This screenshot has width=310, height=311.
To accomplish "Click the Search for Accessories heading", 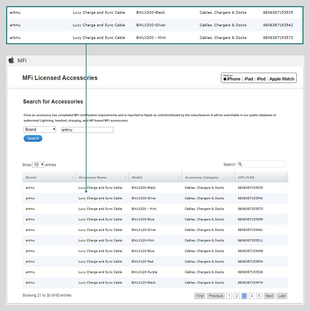I will click(x=53, y=102).
